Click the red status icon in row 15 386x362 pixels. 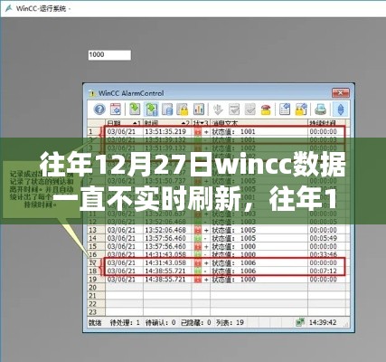coord(198,246)
